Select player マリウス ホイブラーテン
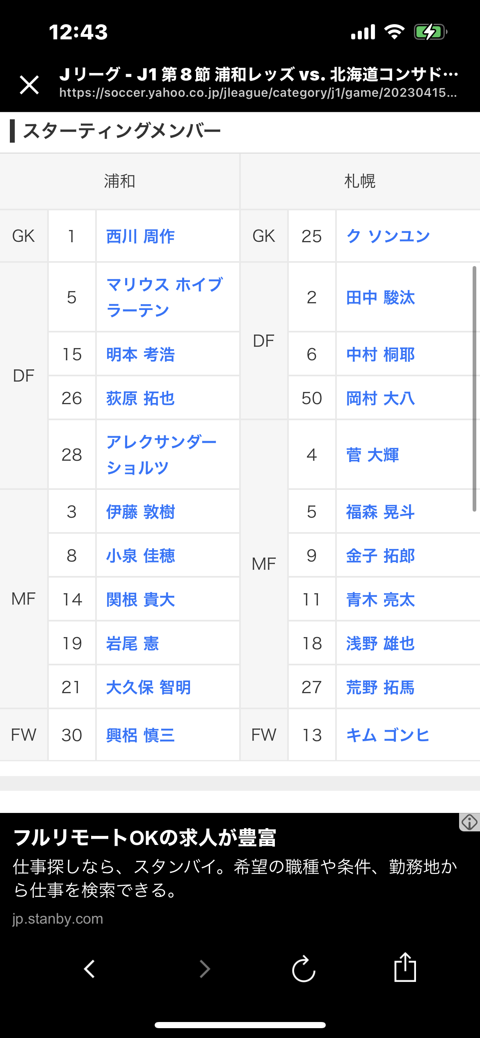The image size is (480, 1038). pos(165,297)
